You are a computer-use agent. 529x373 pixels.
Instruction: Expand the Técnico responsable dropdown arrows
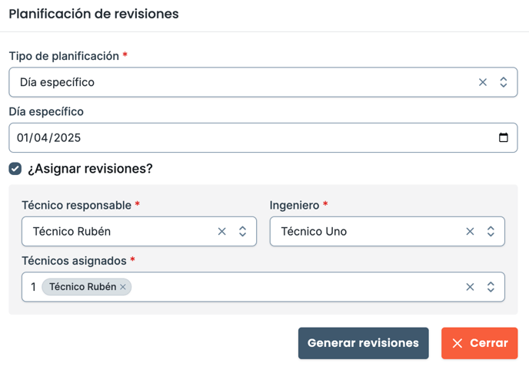coord(242,231)
